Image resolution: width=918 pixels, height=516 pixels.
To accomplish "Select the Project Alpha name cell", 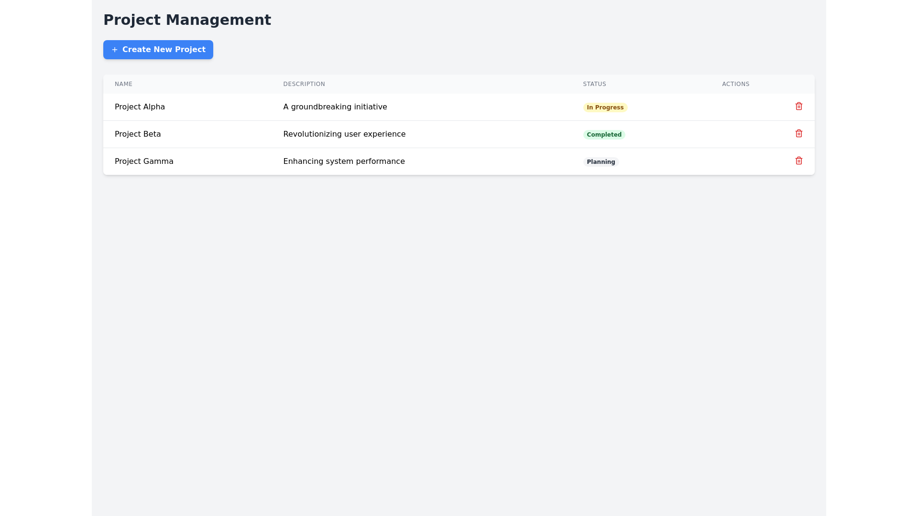I will point(187,107).
